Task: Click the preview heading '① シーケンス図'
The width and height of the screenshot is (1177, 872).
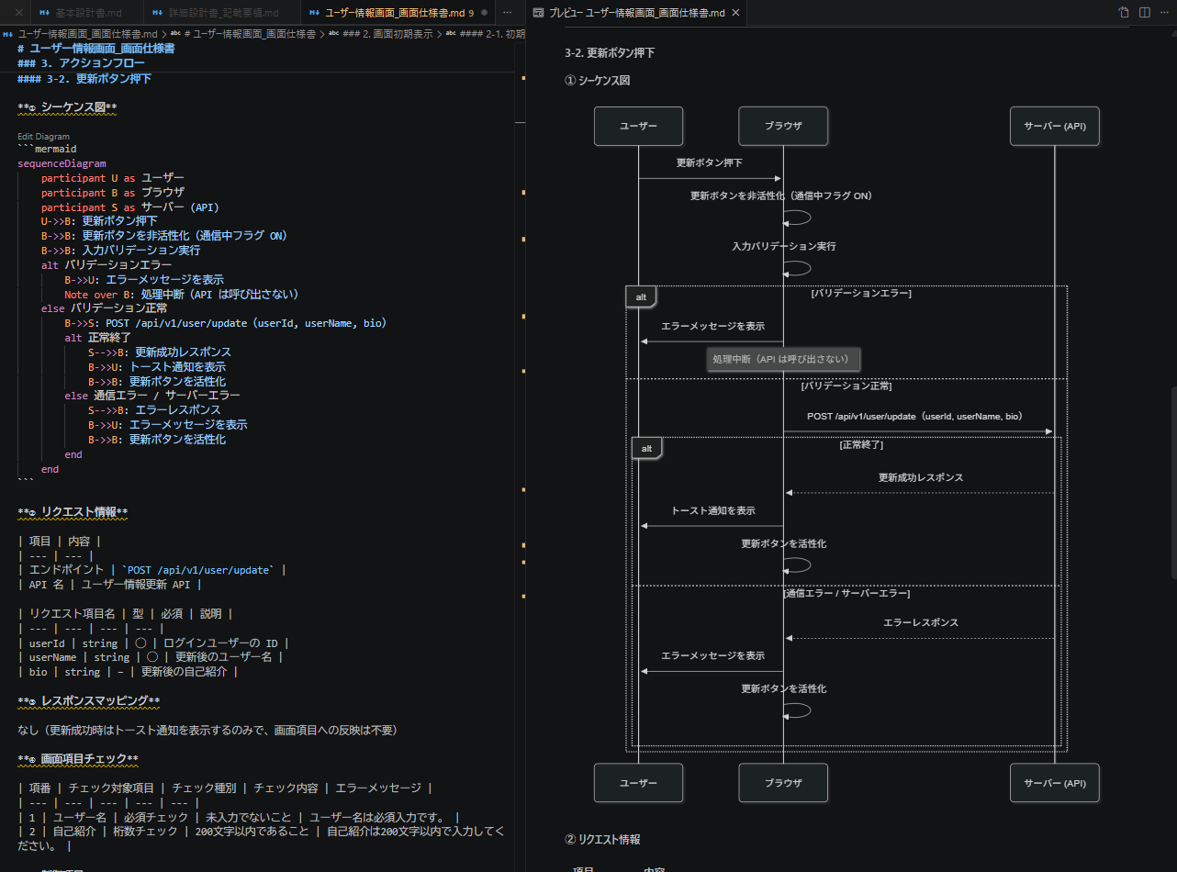Action: [x=598, y=81]
